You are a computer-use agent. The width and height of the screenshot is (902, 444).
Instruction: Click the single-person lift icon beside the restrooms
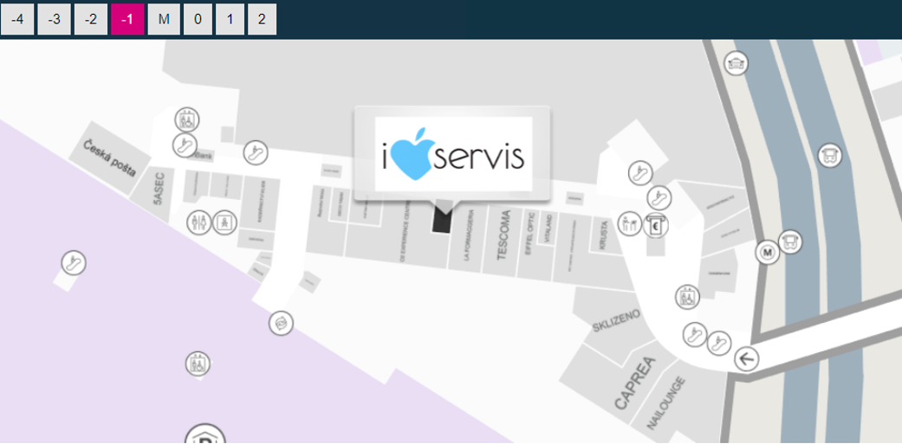point(224,222)
